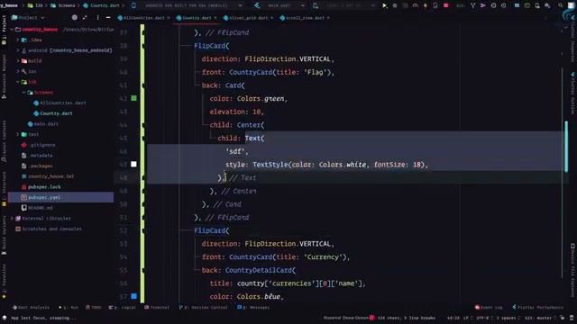The image size is (577, 324).
Task: Open Dart Analysis tool window
Action: point(31,308)
